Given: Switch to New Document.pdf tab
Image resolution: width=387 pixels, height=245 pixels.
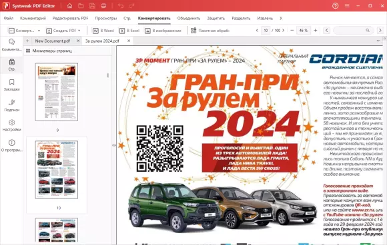Looking at the screenshot, I should pos(53,41).
